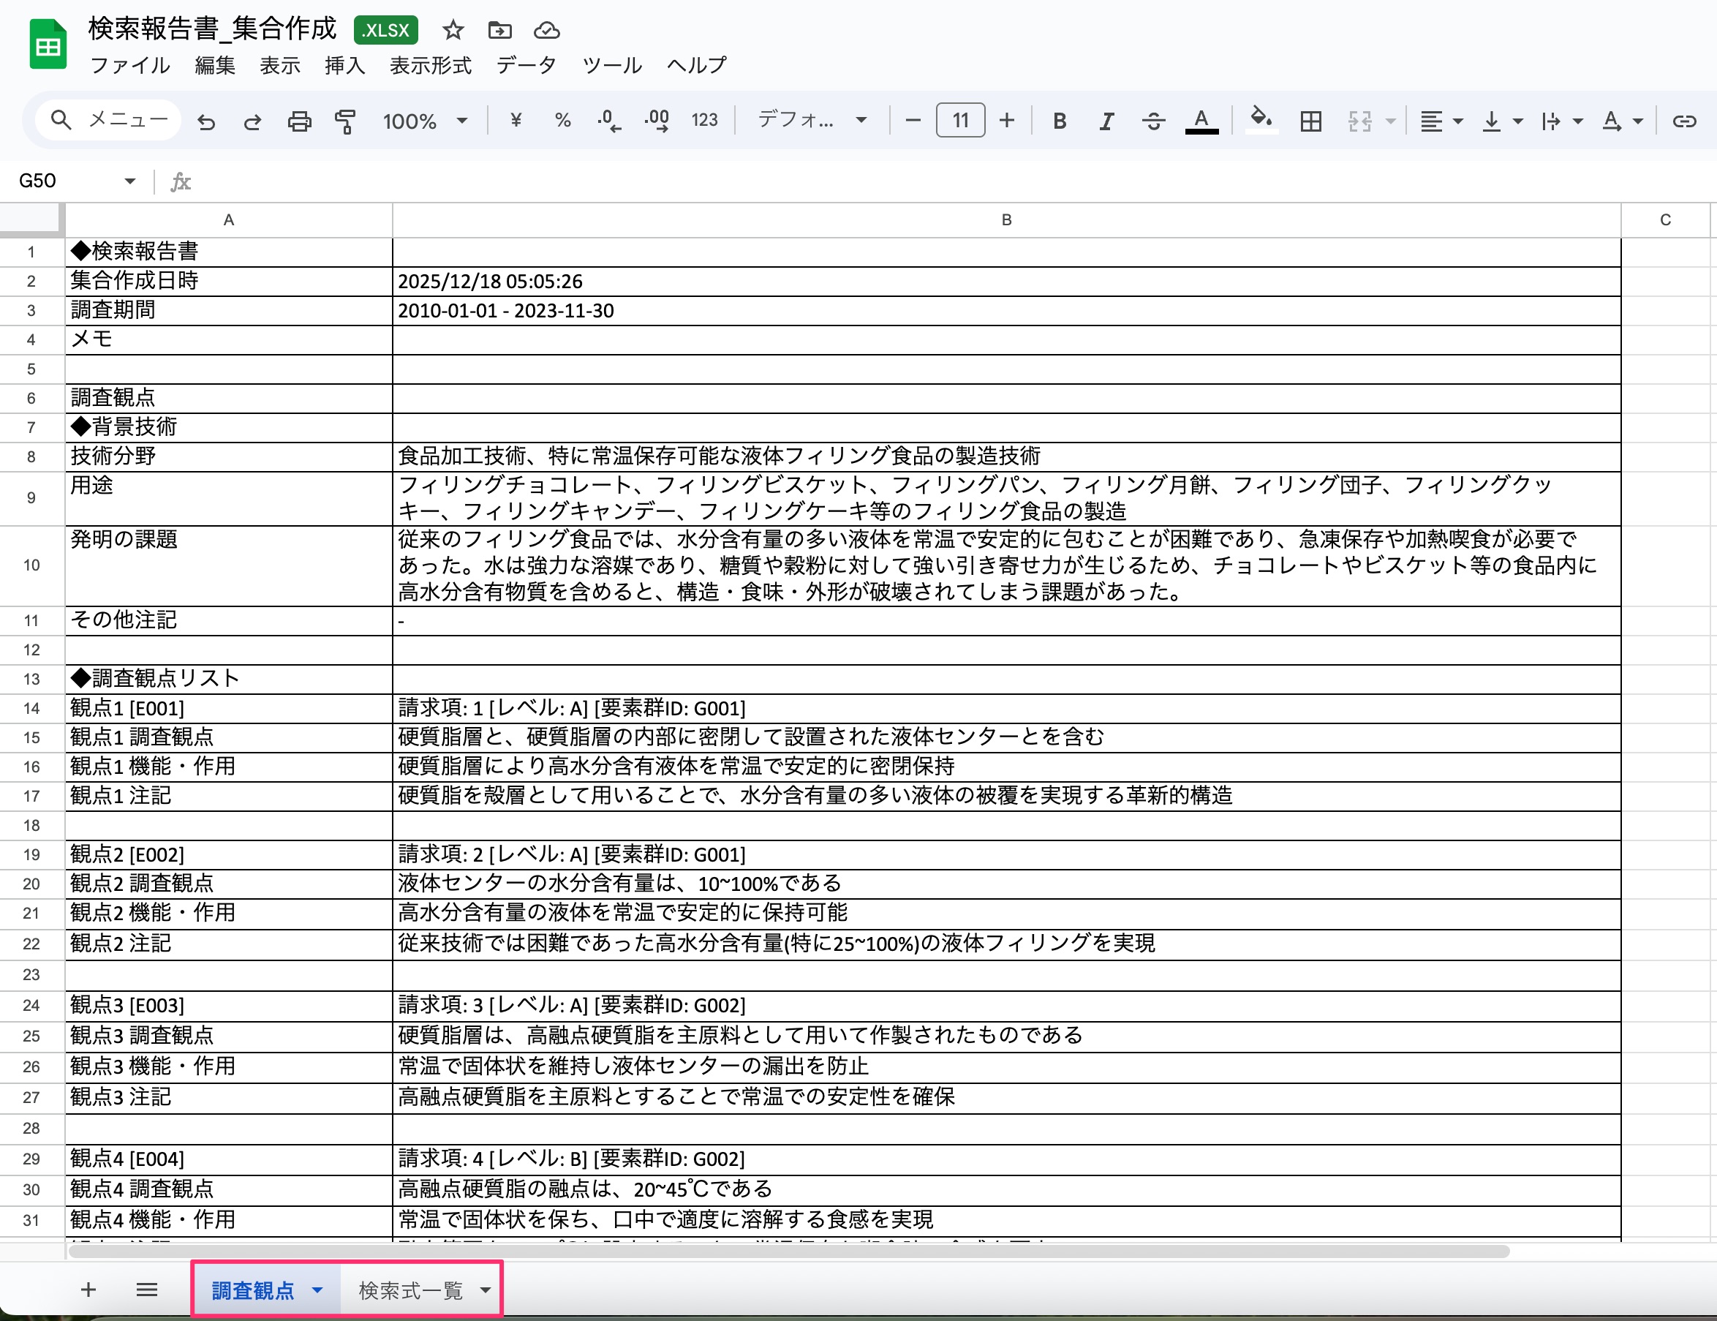Click the select-all corner box
The height and width of the screenshot is (1321, 1717).
point(31,220)
